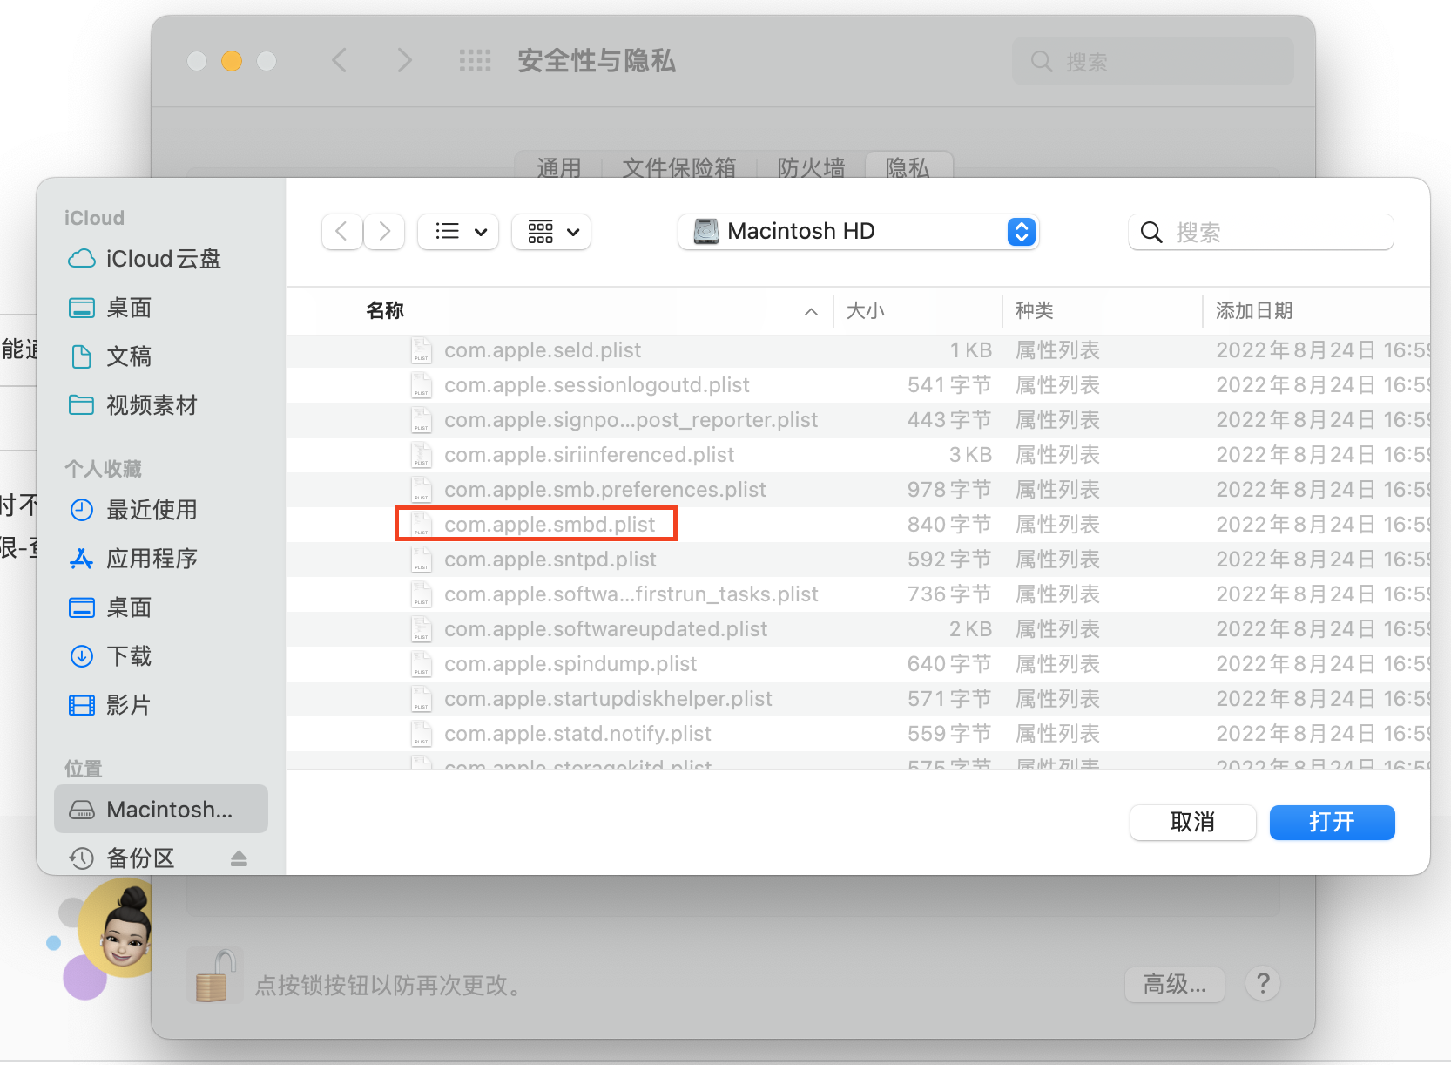Go to Downloads (下载) in the sidebar

[128, 656]
